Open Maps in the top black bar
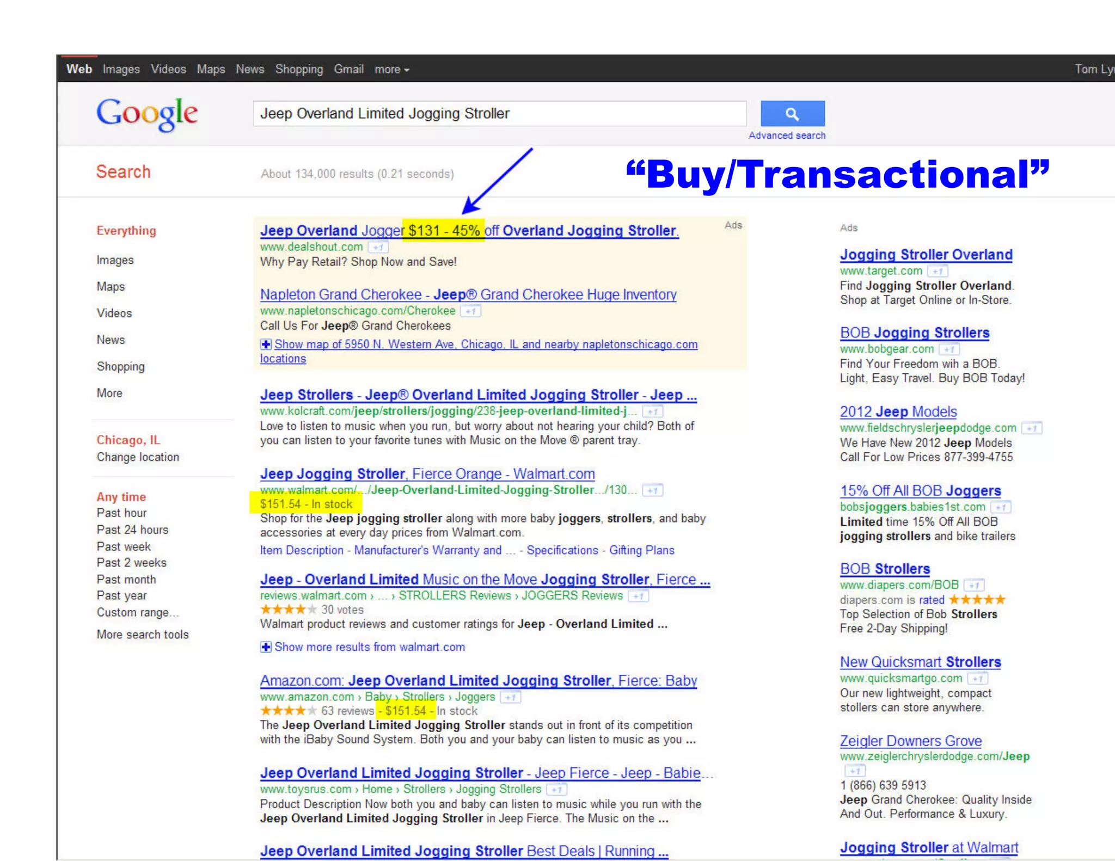 211,70
